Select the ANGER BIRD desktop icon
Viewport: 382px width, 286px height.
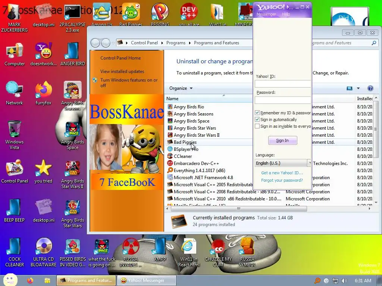(x=73, y=54)
